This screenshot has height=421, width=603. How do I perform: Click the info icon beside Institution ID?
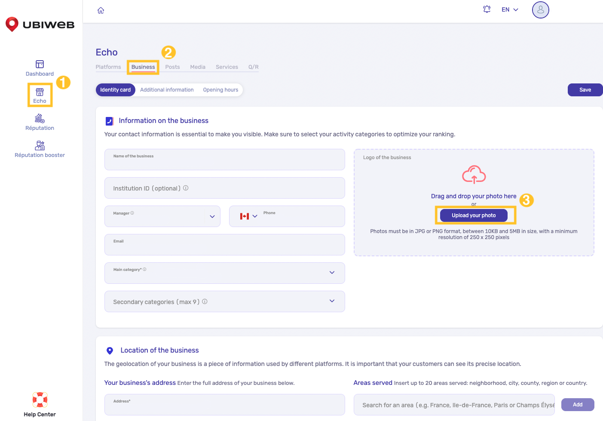(186, 188)
